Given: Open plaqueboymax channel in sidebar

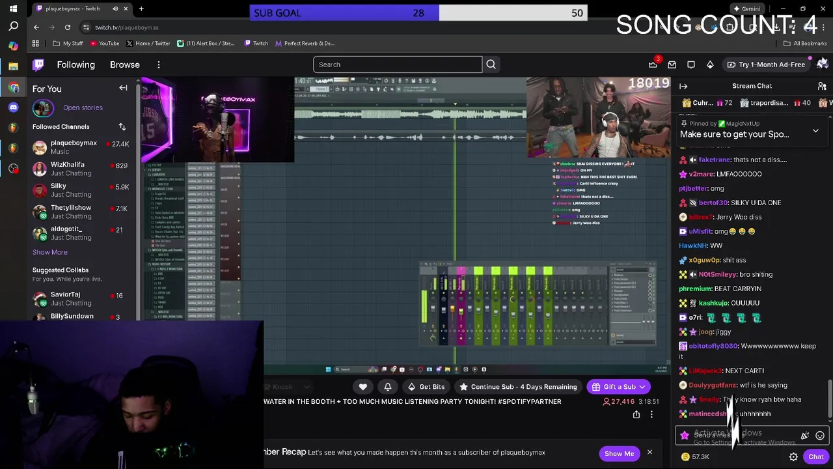Looking at the screenshot, I should (81, 147).
